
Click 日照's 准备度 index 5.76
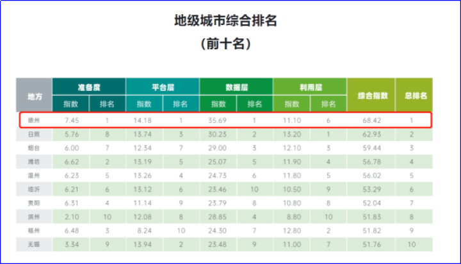[x=72, y=134]
